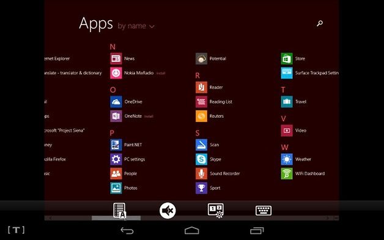Open the WiFi Dashboard icon
The width and height of the screenshot is (384, 240).
point(287,173)
